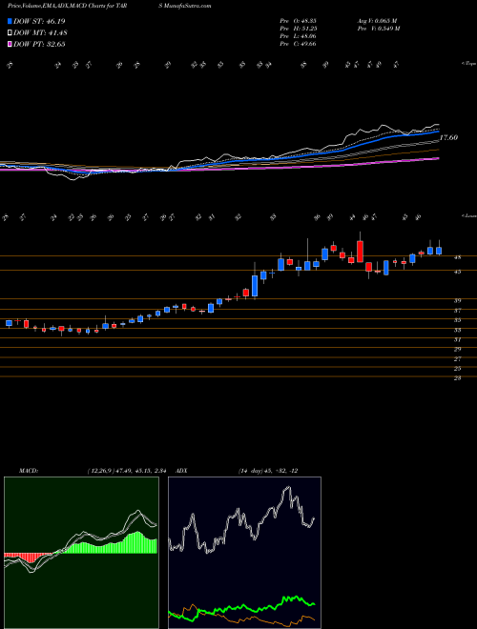
Task: Click the price axis label '29'
Action: click(457, 350)
